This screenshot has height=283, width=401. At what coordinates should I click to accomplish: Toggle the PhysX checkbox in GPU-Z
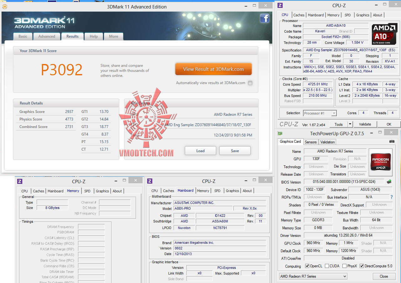345,266
